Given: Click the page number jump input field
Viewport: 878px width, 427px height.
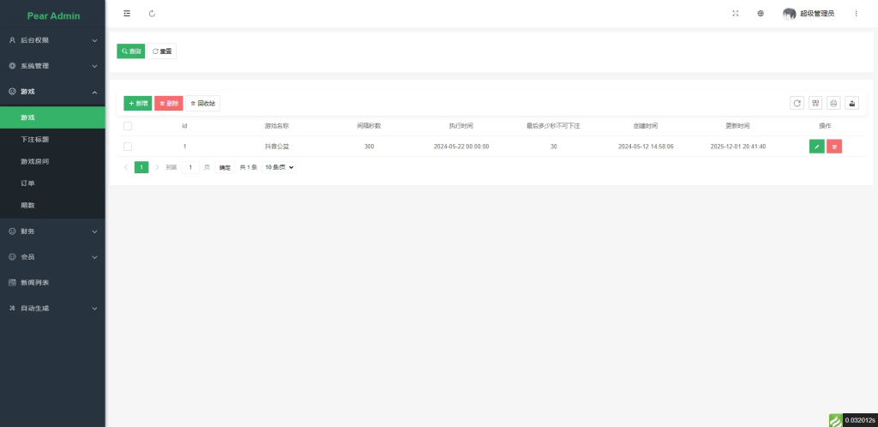Looking at the screenshot, I should (190, 167).
